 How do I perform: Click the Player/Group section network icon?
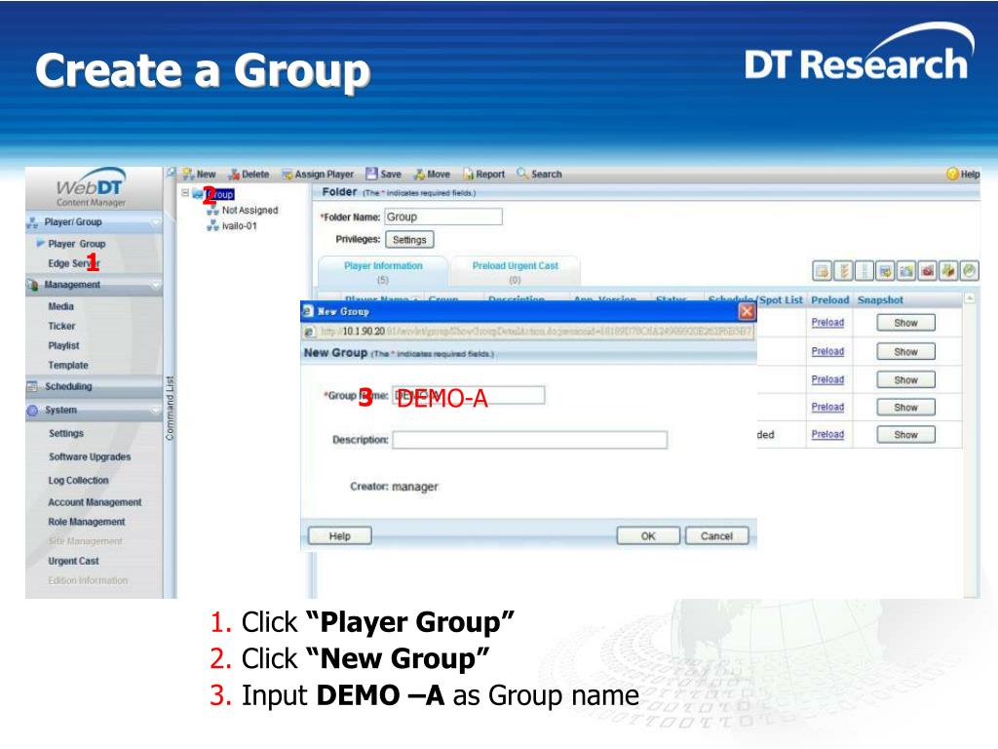[x=32, y=222]
